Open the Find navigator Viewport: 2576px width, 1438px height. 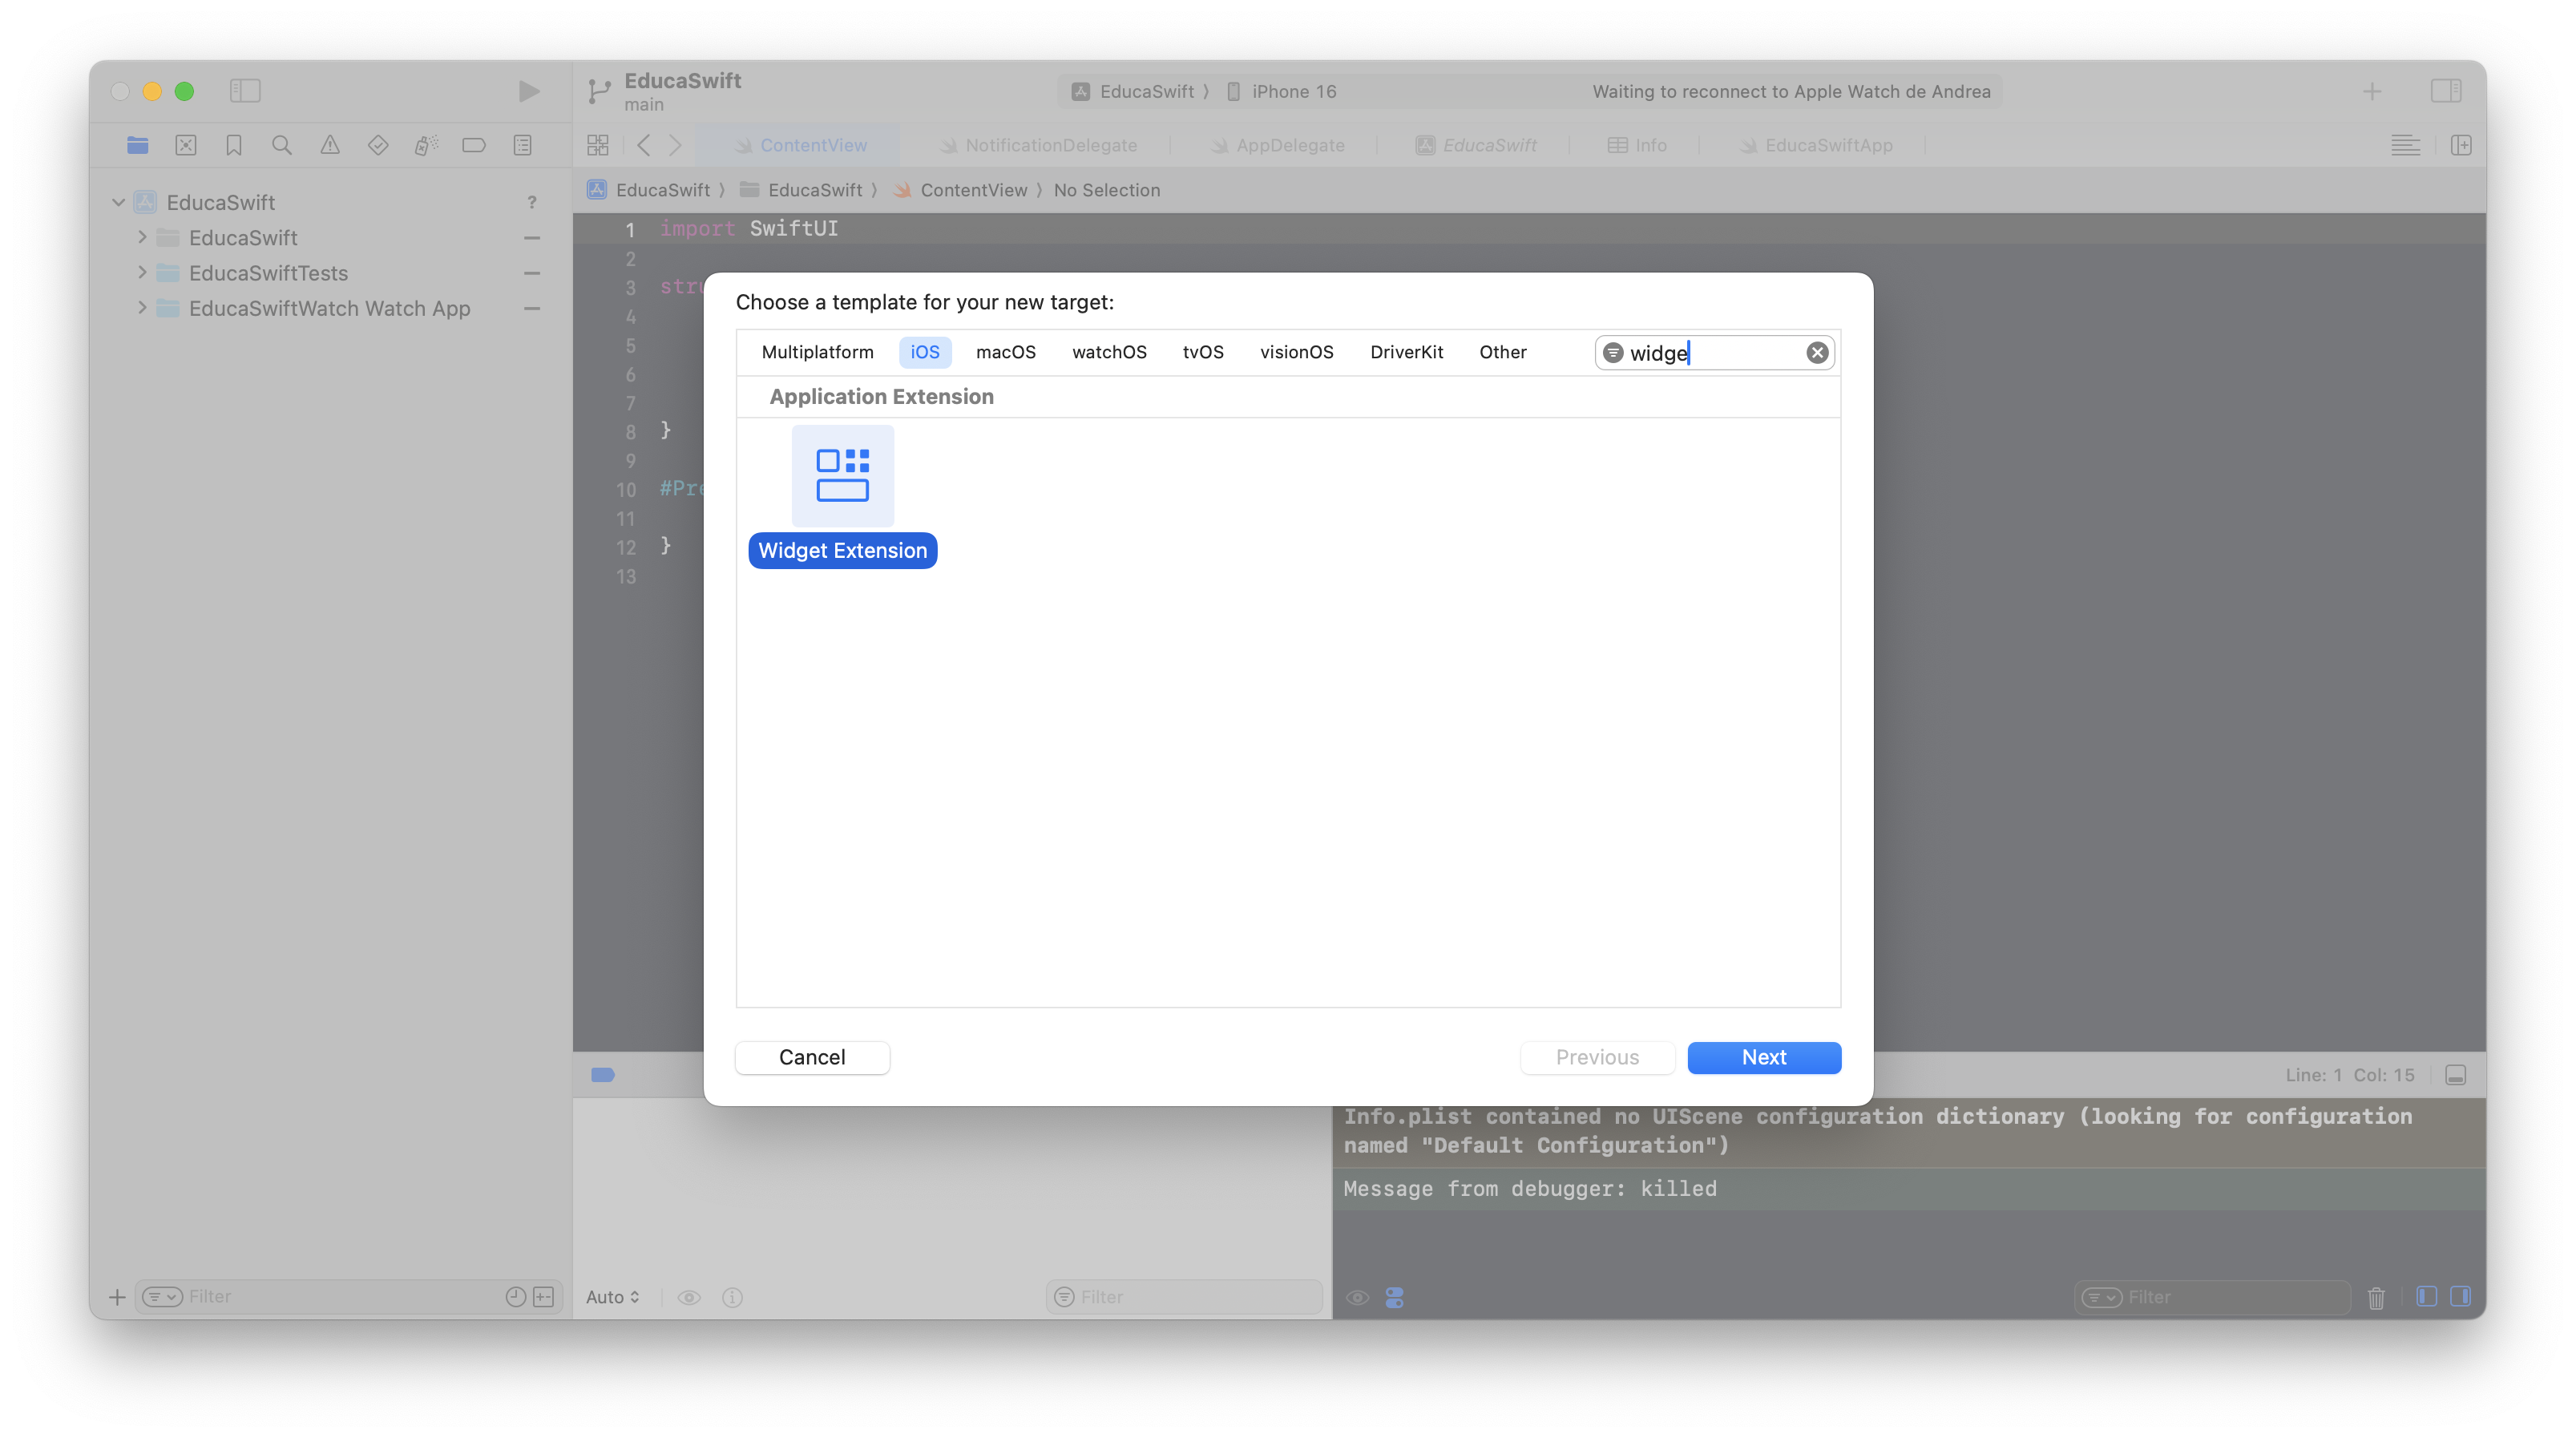[x=282, y=146]
